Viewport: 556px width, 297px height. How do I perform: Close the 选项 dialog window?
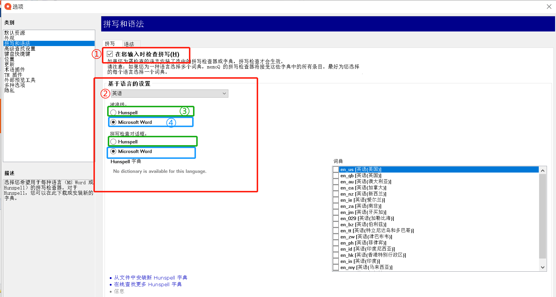(549, 7)
